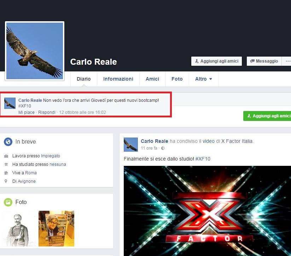Click Rispondi under the comment
The image size is (291, 256).
(47, 112)
